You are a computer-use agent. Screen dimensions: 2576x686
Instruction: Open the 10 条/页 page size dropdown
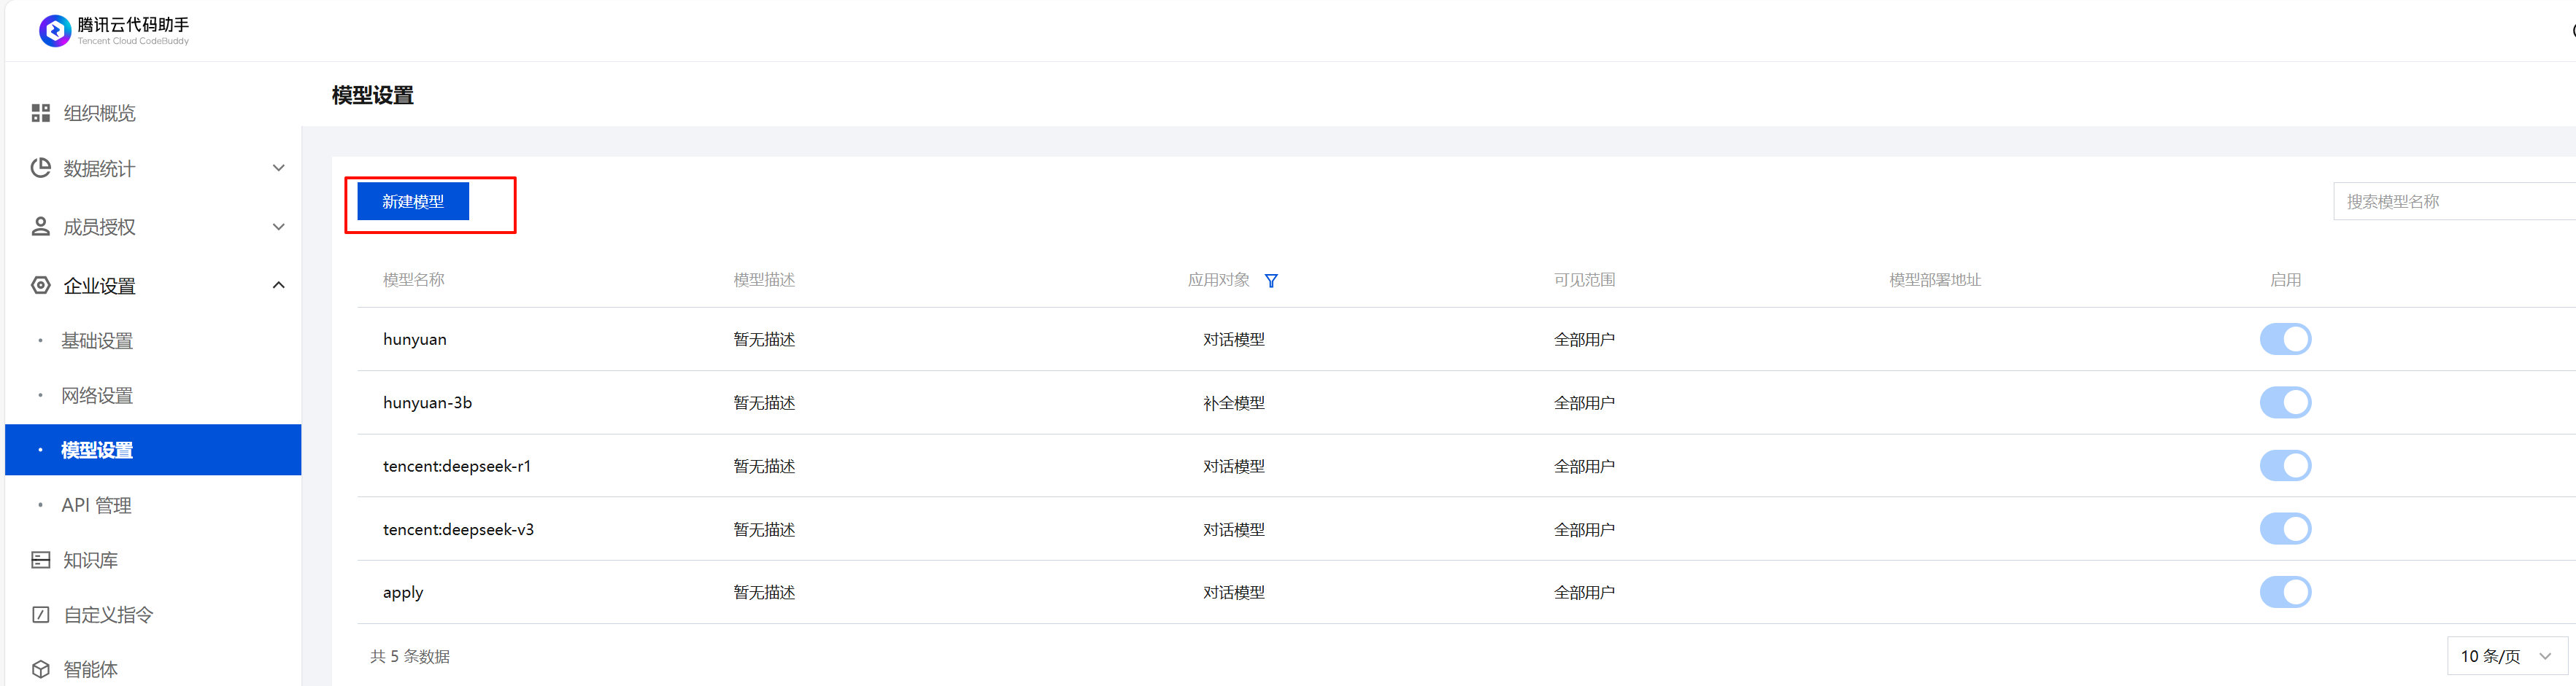coord(2506,656)
